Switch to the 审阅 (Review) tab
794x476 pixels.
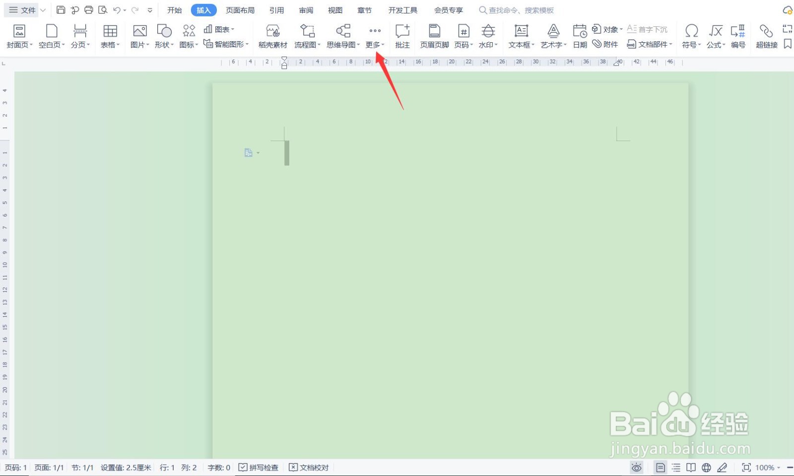pos(306,10)
